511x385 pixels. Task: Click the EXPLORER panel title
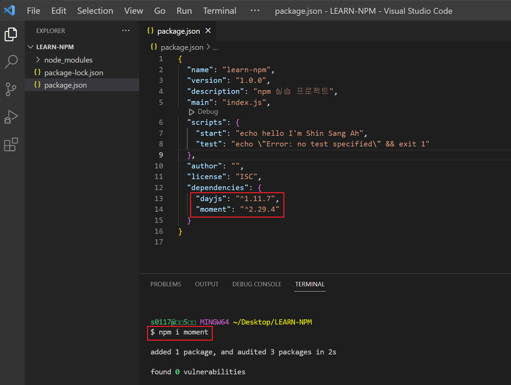(51, 31)
